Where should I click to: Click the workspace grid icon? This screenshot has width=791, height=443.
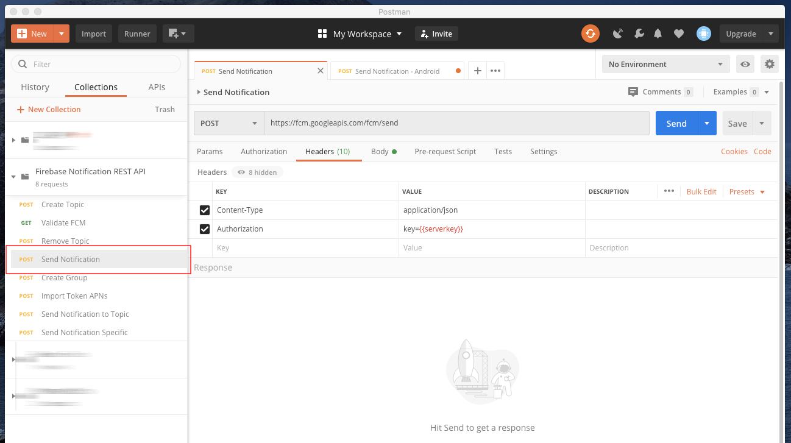tap(322, 34)
